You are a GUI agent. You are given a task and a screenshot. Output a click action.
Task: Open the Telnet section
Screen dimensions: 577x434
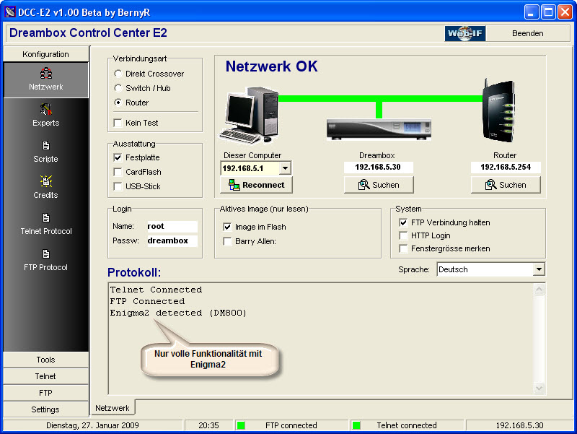click(45, 376)
